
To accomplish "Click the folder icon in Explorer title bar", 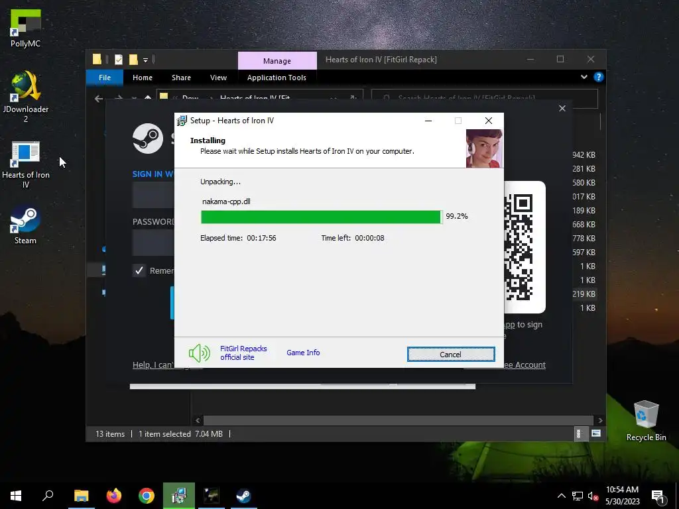I will click(x=97, y=59).
